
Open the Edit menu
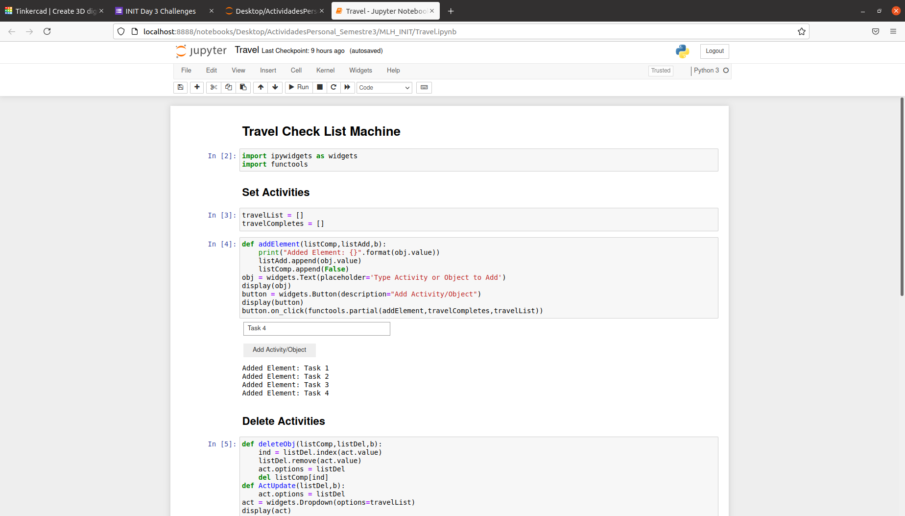212,71
